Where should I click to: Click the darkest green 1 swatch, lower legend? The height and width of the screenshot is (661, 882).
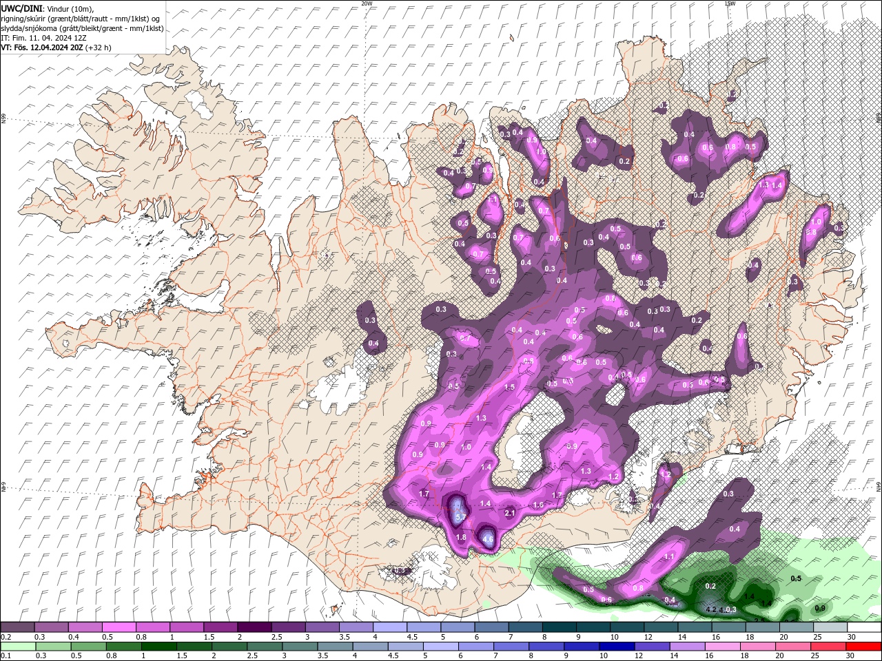(159, 647)
